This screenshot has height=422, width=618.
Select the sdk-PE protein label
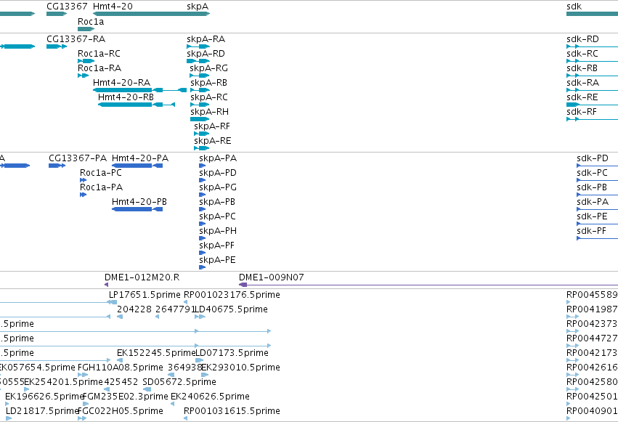(592, 216)
